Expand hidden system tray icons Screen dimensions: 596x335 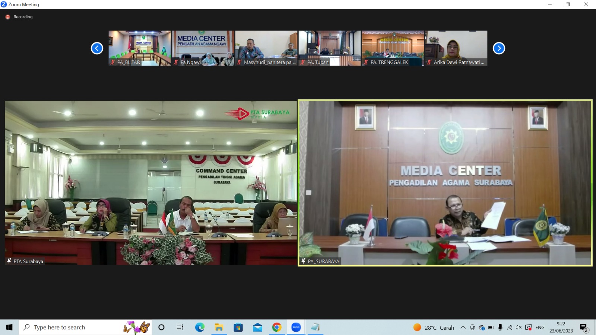(x=463, y=328)
